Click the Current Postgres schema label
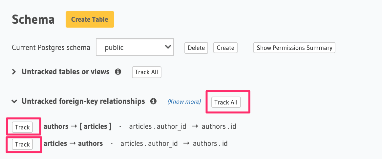Viewport: 382px width, 159px height. click(51, 48)
